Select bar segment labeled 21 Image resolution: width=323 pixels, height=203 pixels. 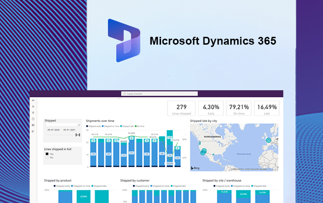coord(132,153)
